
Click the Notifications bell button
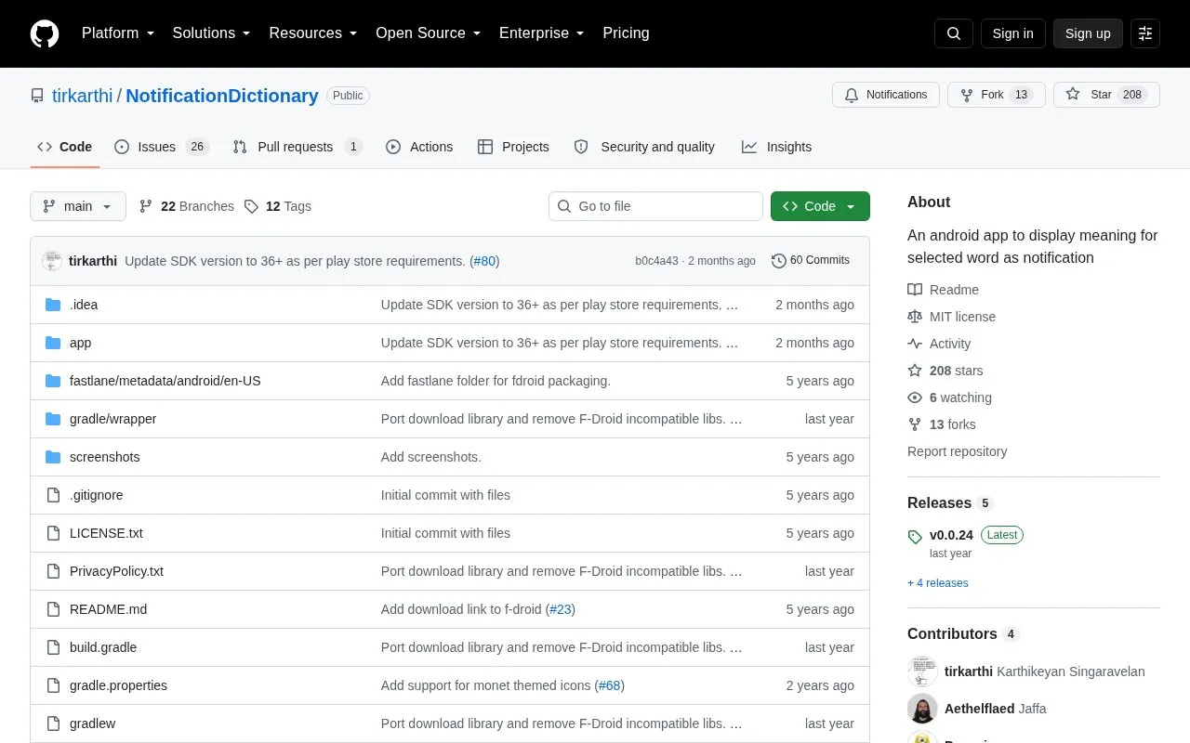pyautogui.click(x=886, y=95)
